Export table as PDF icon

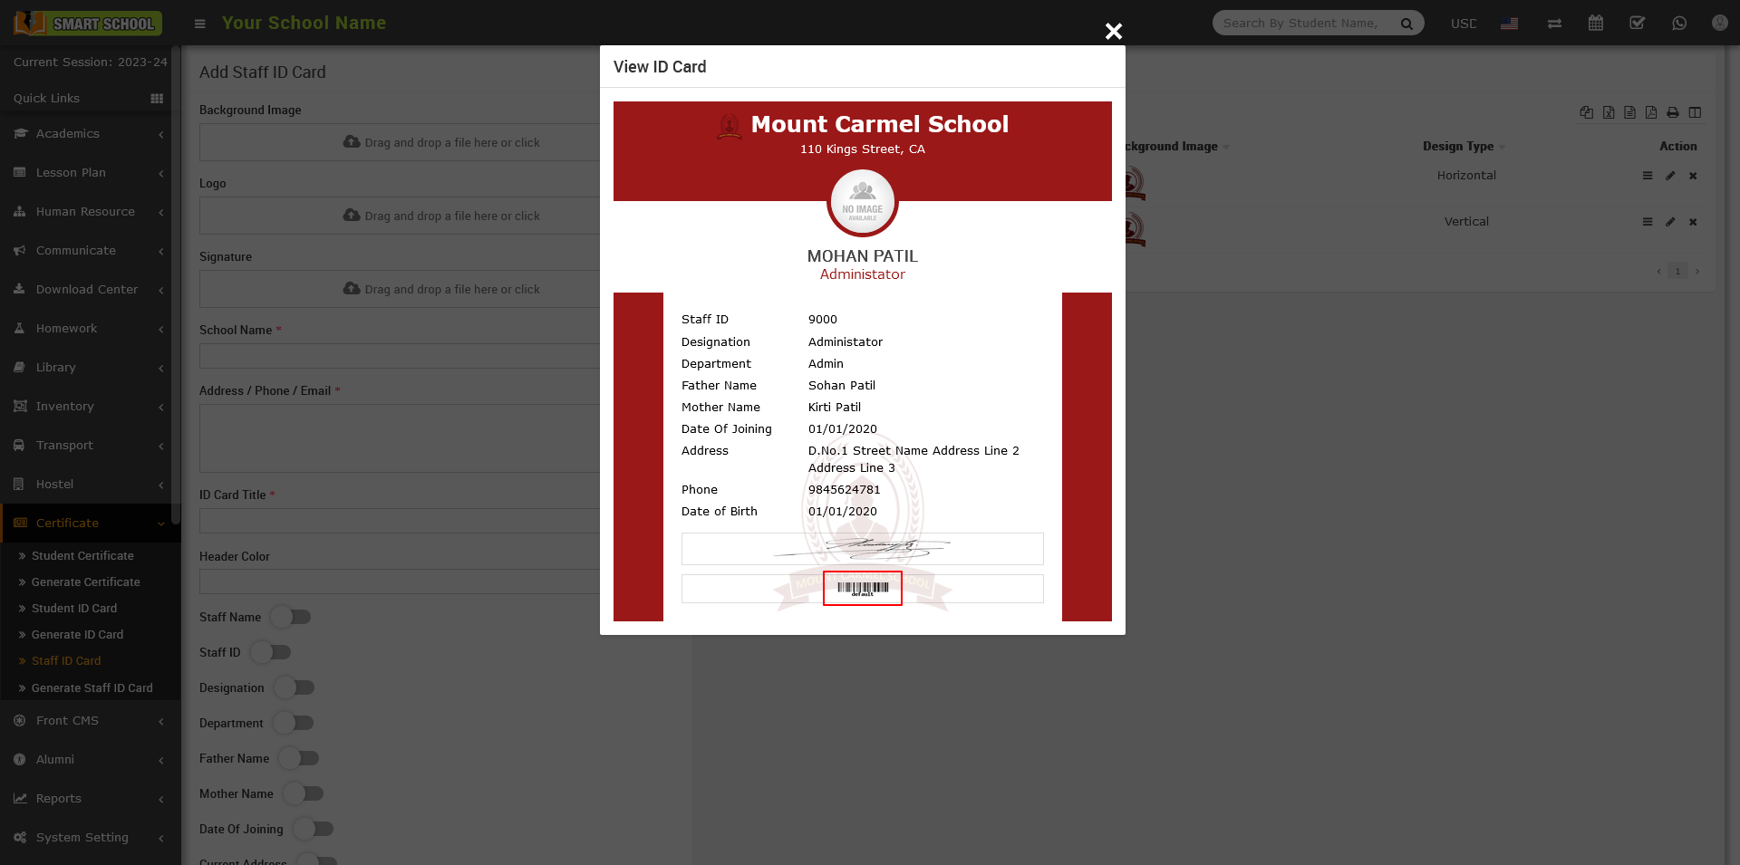[1651, 112]
